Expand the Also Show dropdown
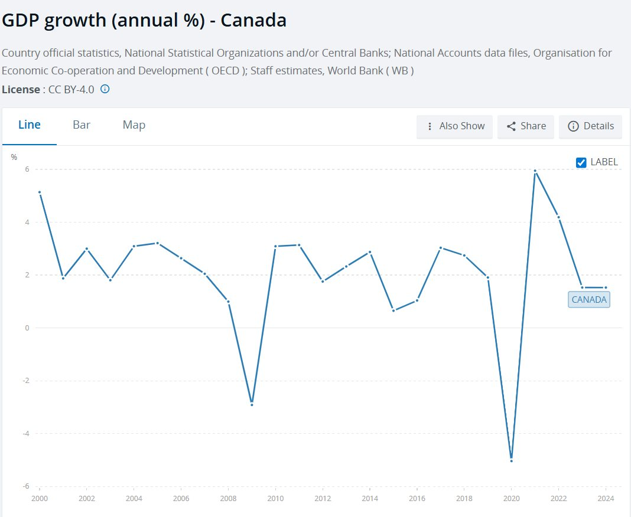 pos(454,126)
